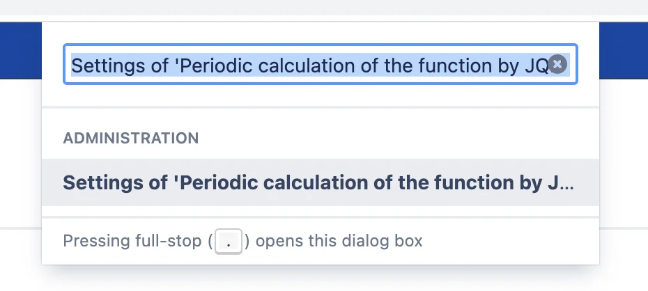
Task: Click the divider line below the search box
Action: (x=321, y=107)
